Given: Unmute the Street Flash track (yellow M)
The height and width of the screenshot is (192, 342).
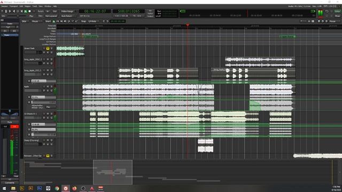Looking at the screenshot, I should [x=48, y=49].
